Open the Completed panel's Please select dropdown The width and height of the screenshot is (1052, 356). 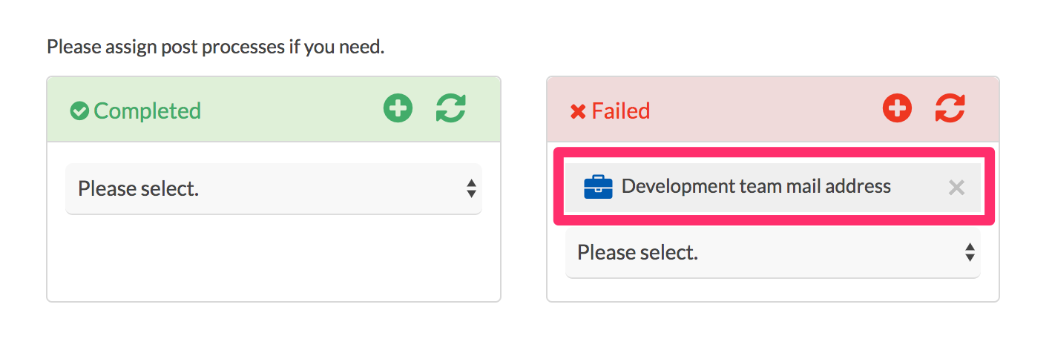[x=274, y=189]
